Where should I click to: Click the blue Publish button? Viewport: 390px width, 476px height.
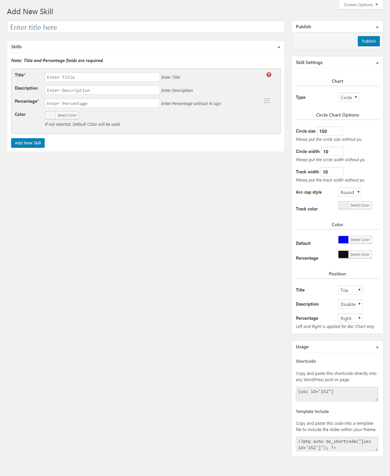[x=369, y=41]
